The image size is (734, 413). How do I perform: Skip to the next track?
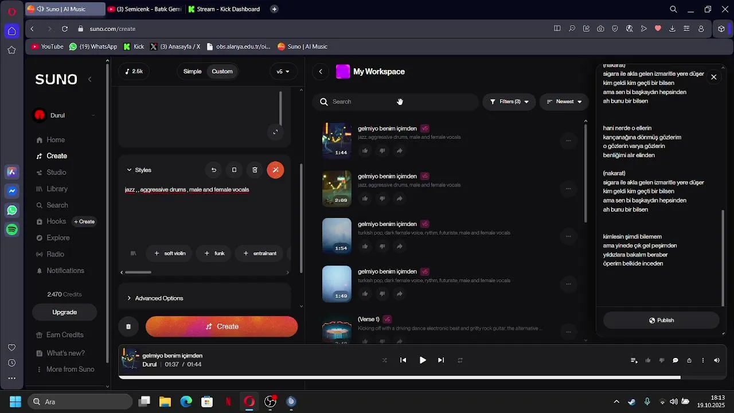point(441,360)
